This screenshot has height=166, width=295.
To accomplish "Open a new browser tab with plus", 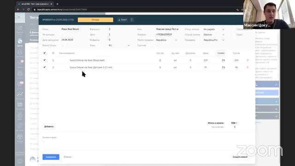I will tap(57, 4).
